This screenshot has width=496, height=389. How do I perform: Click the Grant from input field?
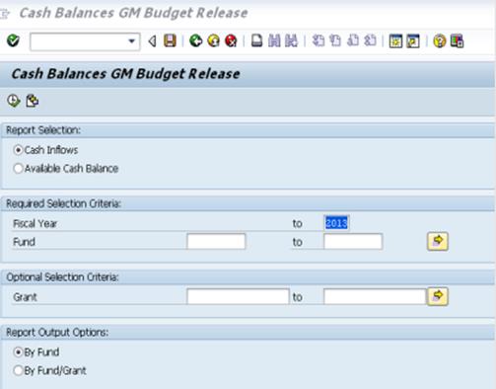point(238,296)
